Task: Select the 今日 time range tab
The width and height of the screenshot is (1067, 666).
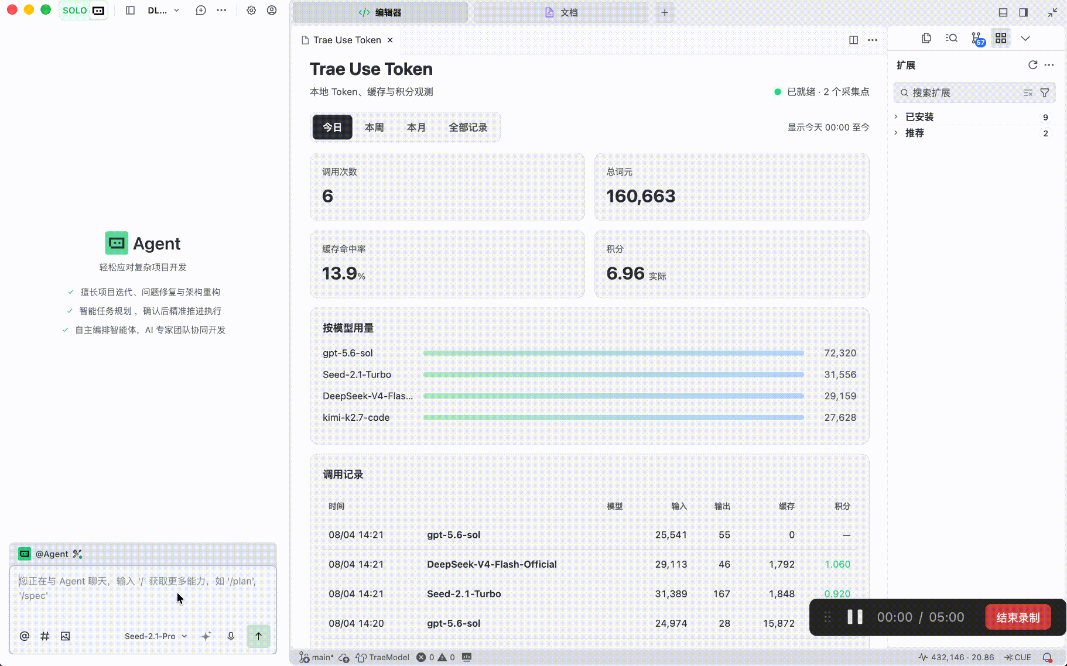Action: pos(332,127)
